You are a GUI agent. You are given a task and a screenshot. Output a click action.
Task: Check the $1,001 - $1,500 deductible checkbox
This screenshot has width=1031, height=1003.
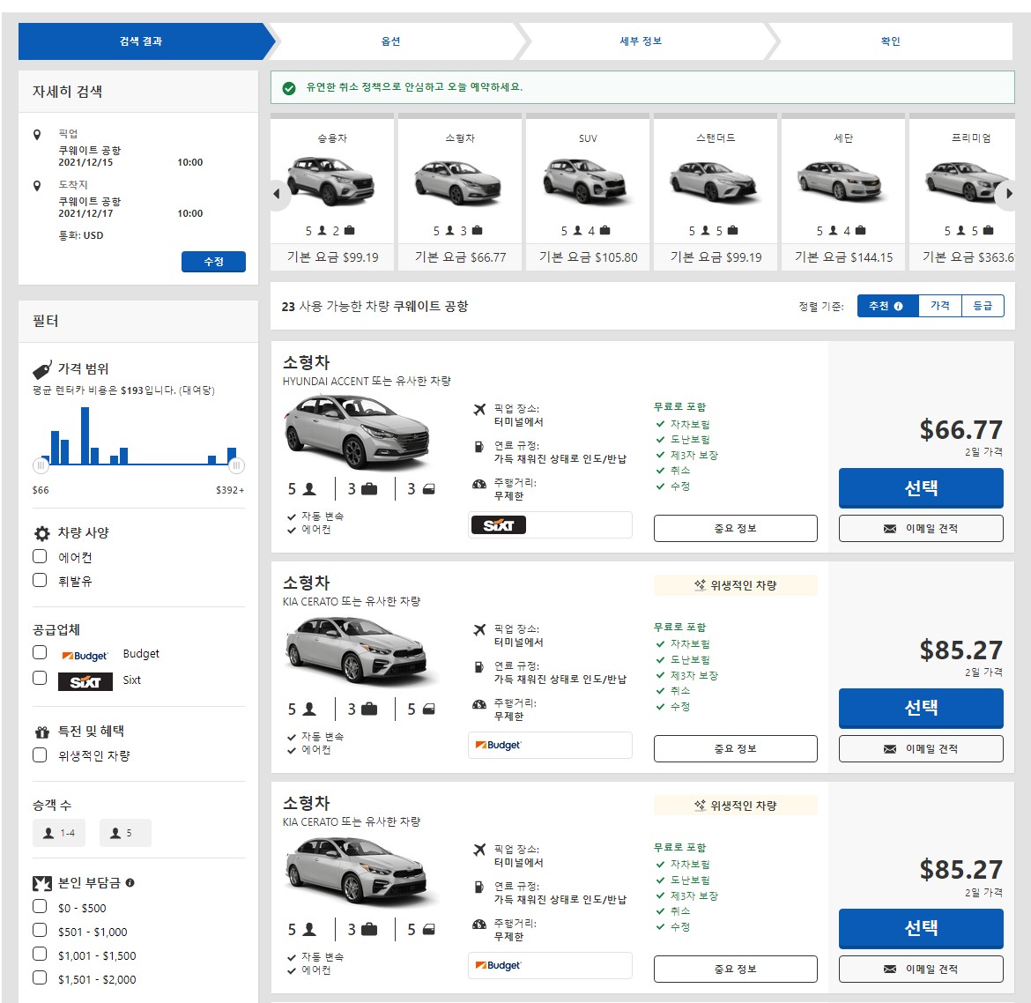point(41,954)
